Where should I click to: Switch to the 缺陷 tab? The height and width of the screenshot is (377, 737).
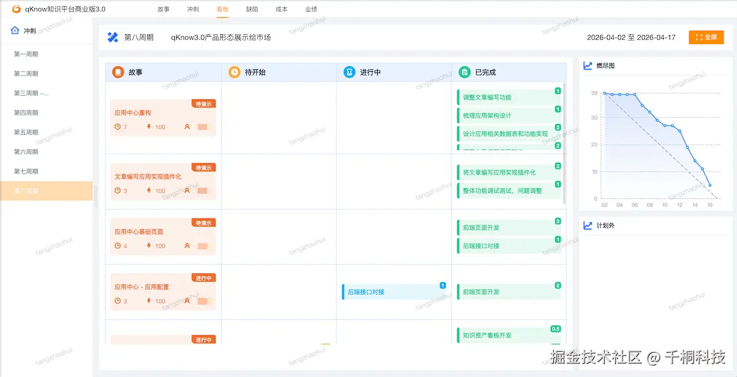click(x=251, y=9)
